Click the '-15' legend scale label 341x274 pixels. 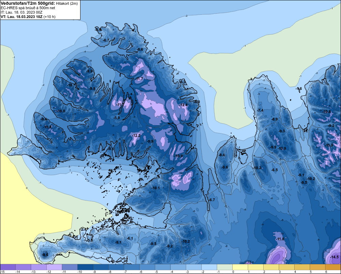click(x=2, y=272)
